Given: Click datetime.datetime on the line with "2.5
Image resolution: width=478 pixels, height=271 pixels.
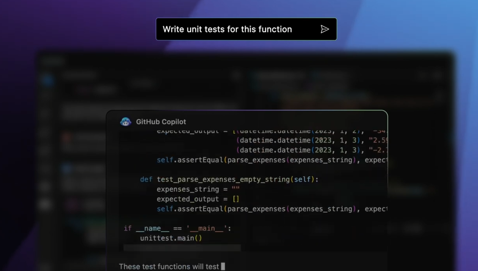Looking at the screenshot, I should [x=275, y=141].
